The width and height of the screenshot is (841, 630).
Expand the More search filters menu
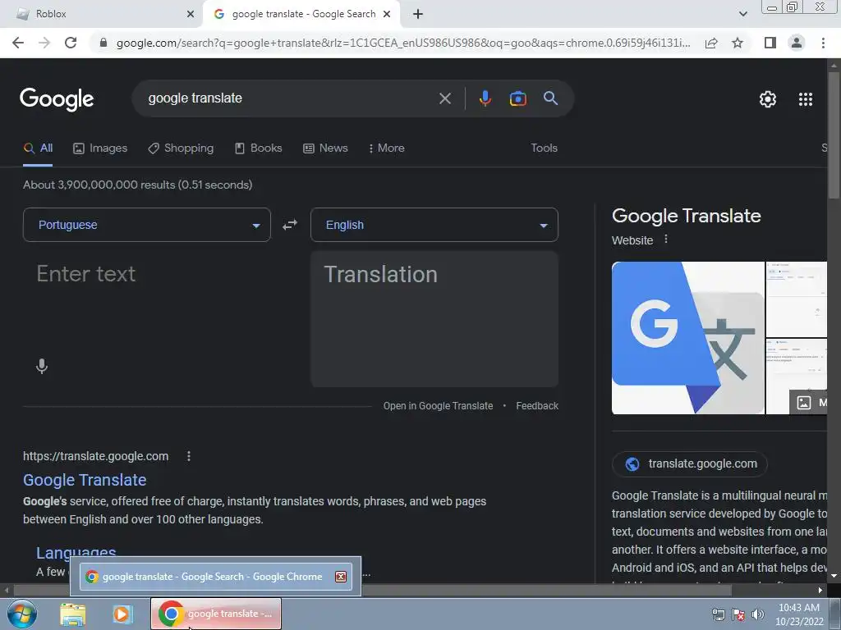[387, 148]
